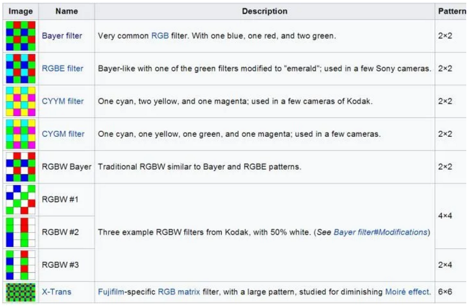Click the CYYM filter pattern image
The height and width of the screenshot is (306, 469).
20,101
